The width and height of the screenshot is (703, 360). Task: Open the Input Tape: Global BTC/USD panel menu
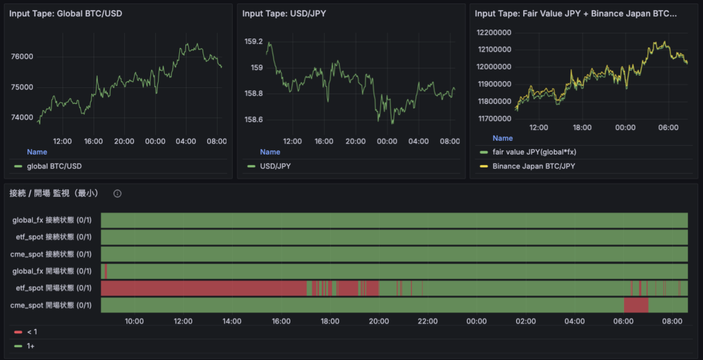tap(65, 14)
